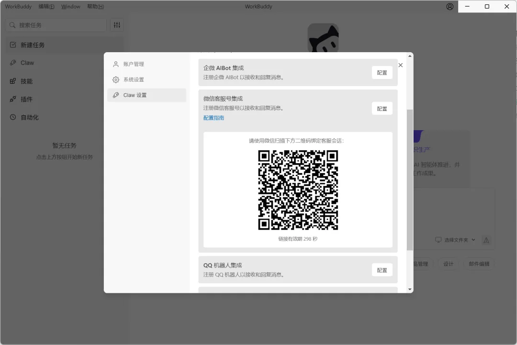Click the filter sliders icon beside search
The height and width of the screenshot is (345, 517).
[117, 25]
